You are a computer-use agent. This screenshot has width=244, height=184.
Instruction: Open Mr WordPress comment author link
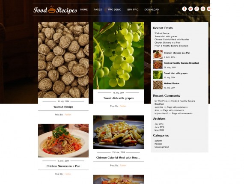tap(161, 101)
